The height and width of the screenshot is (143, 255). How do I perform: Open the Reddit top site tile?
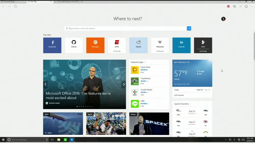click(x=138, y=45)
